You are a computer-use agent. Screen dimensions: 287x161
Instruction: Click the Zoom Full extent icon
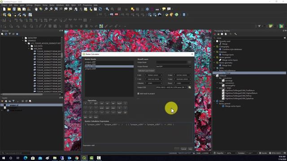point(56,9)
